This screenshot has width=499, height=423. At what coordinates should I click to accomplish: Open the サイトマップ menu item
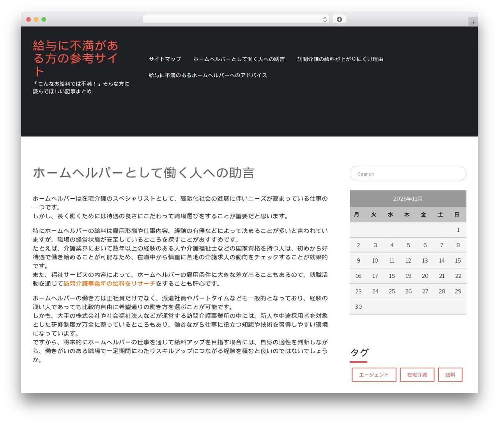click(165, 59)
